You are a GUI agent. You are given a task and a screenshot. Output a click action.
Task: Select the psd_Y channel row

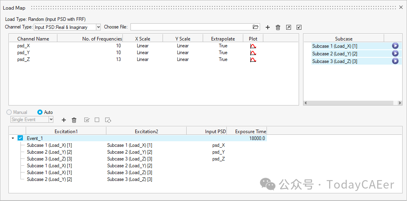point(154,53)
